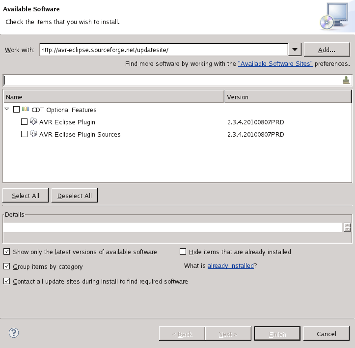Viewport: 355px width, 348px height.
Task: Click the AVR Eclipse Plugin Sources feature icon
Action: 33,134
